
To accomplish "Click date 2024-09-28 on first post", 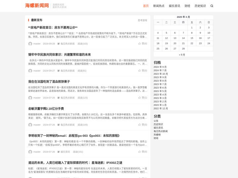I will pyautogui.click(x=49, y=44).
